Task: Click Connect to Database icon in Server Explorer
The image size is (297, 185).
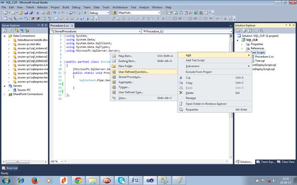Action: point(17,31)
